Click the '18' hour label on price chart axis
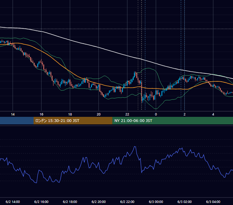Viewport: 233px width, 205px height. (x=70, y=114)
